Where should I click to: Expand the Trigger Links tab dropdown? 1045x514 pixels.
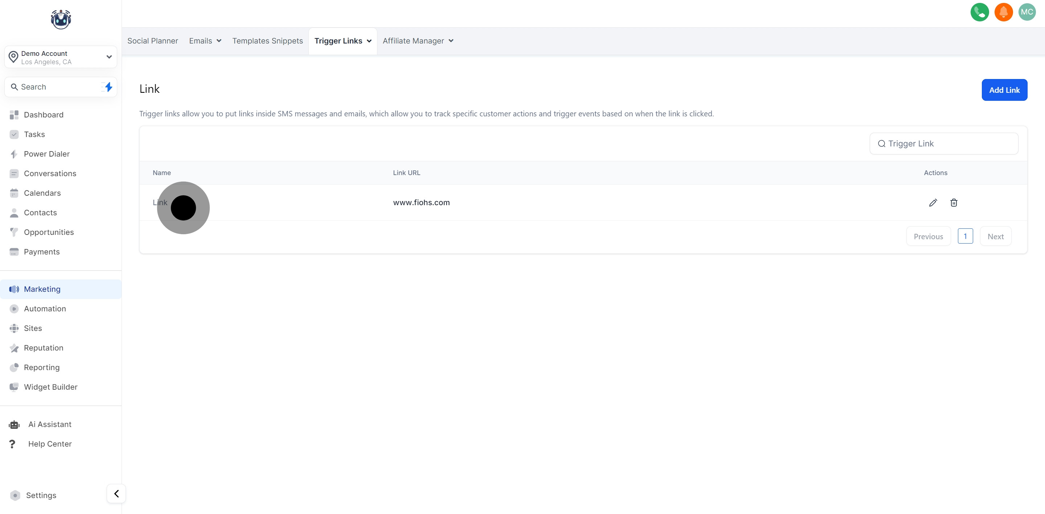pos(369,41)
